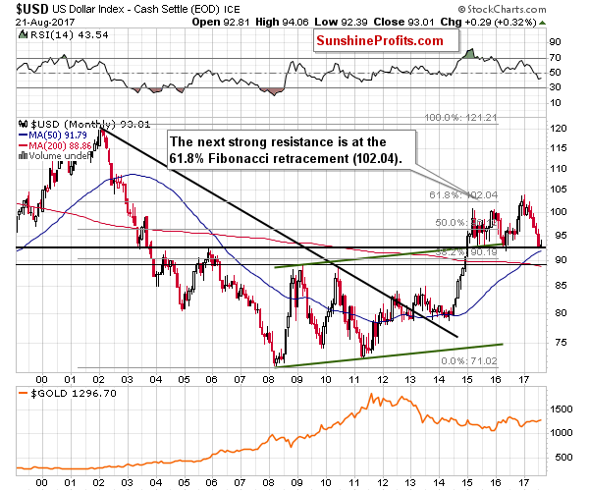Click the 1000 label on gold axis

click(x=562, y=433)
